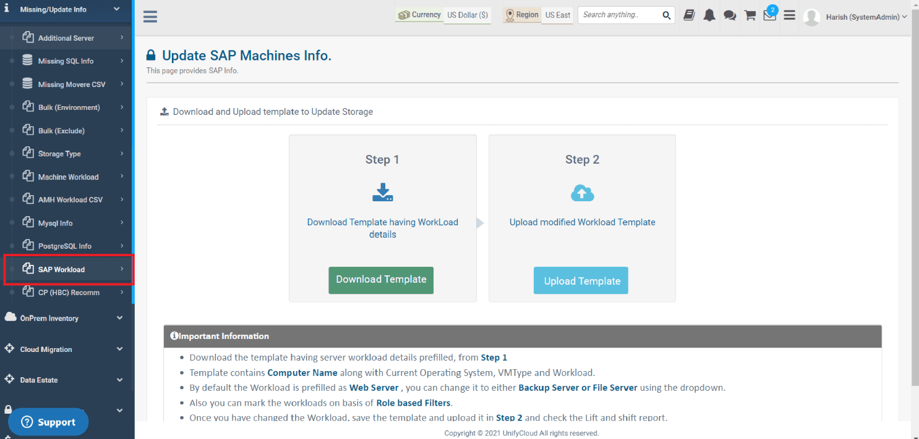Toggle the sidebar with the hamburger icon
This screenshot has height=439, width=919.
(150, 17)
